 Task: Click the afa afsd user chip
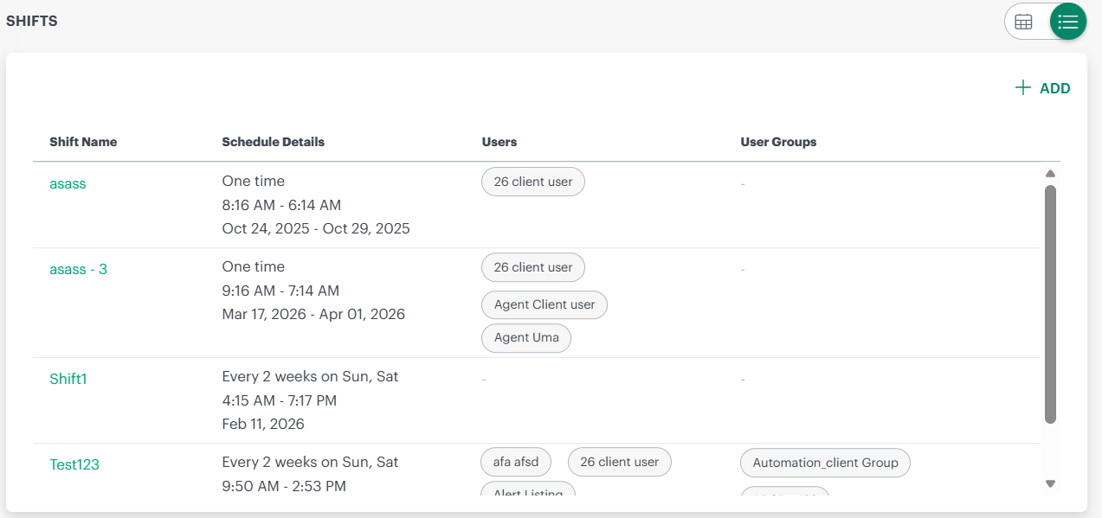(516, 462)
